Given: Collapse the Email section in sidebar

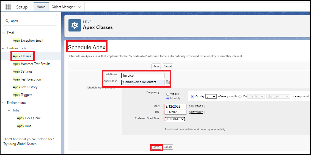Looking at the screenshot, I should pyautogui.click(x=3, y=33).
